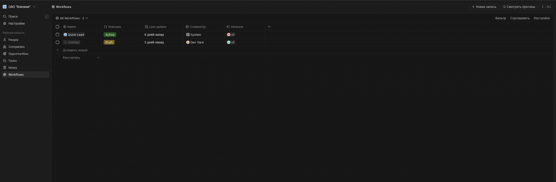556x182 pixels.
Task: Click the Notes icon in sidebar
Action: pos(5,68)
